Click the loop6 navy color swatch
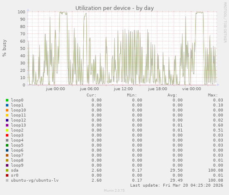This screenshot has width=229, height=195. [x=7, y=150]
